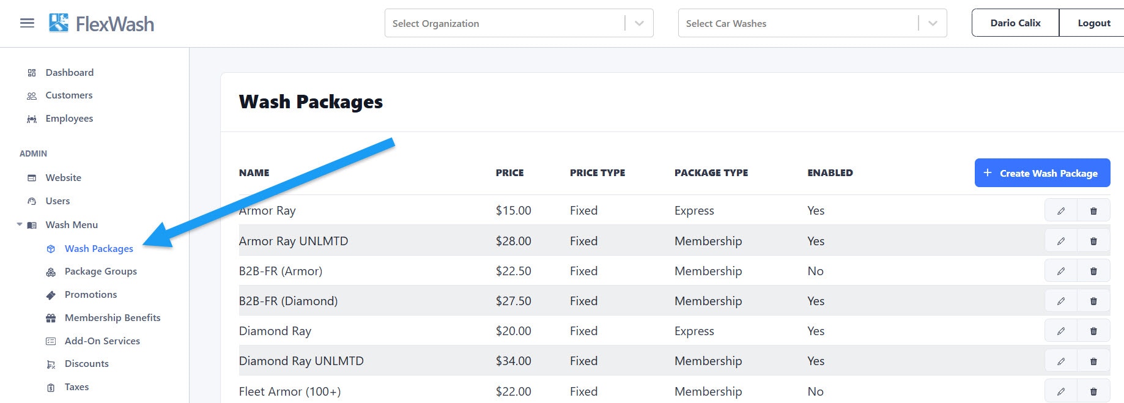The image size is (1124, 403).
Task: Click the Package Groups cubes icon
Action: coord(51,272)
